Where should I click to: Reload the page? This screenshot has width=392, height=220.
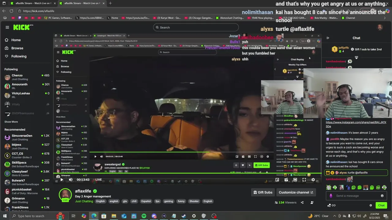click(11, 11)
